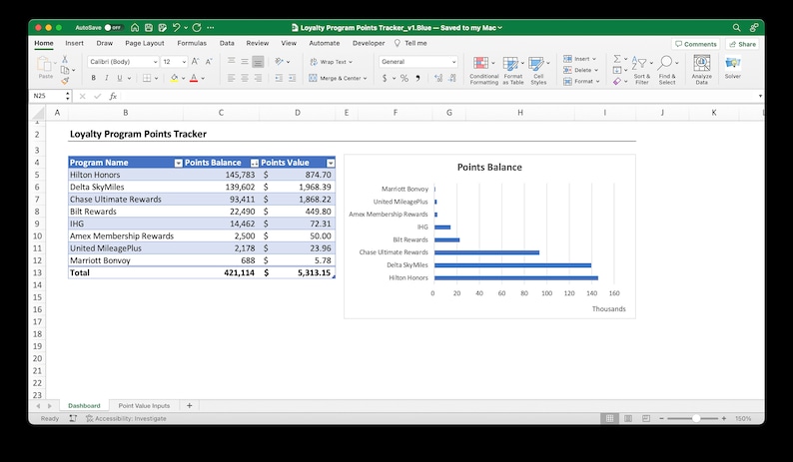The width and height of the screenshot is (793, 462).
Task: Toggle Top Align in alignment group
Action: pyautogui.click(x=231, y=62)
